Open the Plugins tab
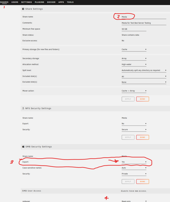Viewport: 170px width, 202px height. [39, 2]
